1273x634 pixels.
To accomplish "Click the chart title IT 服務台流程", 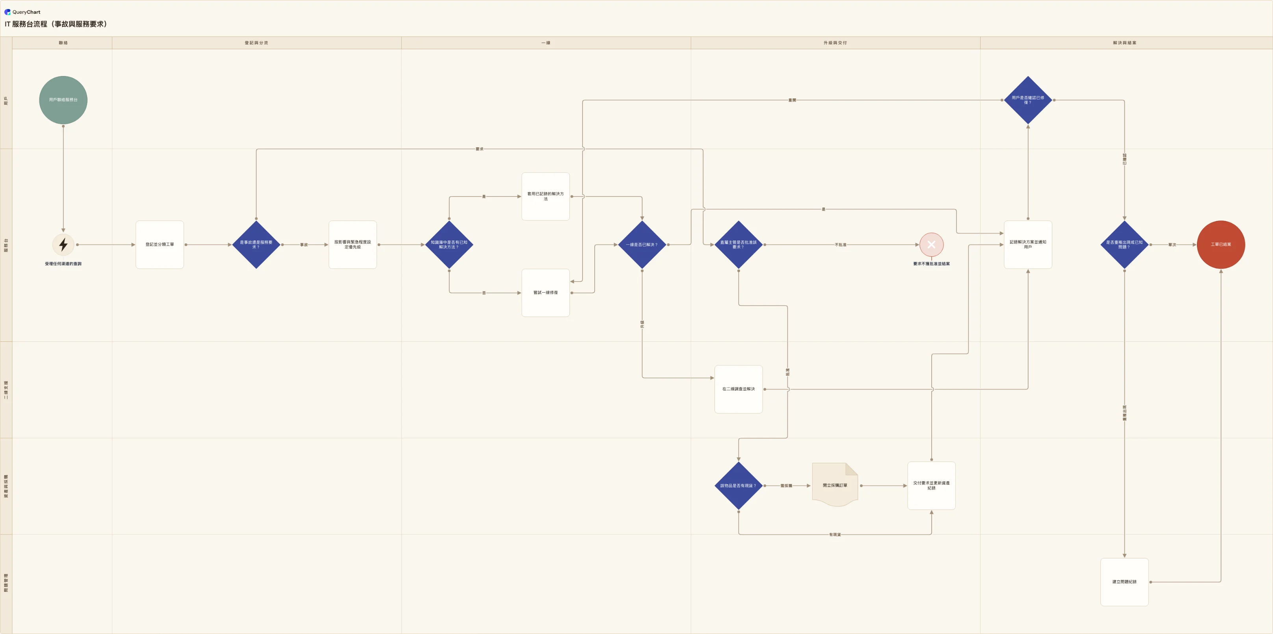I will (x=56, y=24).
